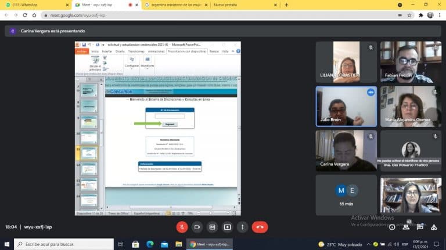The width and height of the screenshot is (446, 250).
Task: Click the speaking indicator on Julio Broin's tile
Action: coord(371,92)
